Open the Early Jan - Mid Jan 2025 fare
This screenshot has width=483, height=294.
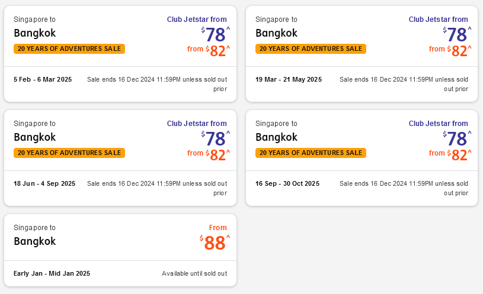(x=52, y=273)
